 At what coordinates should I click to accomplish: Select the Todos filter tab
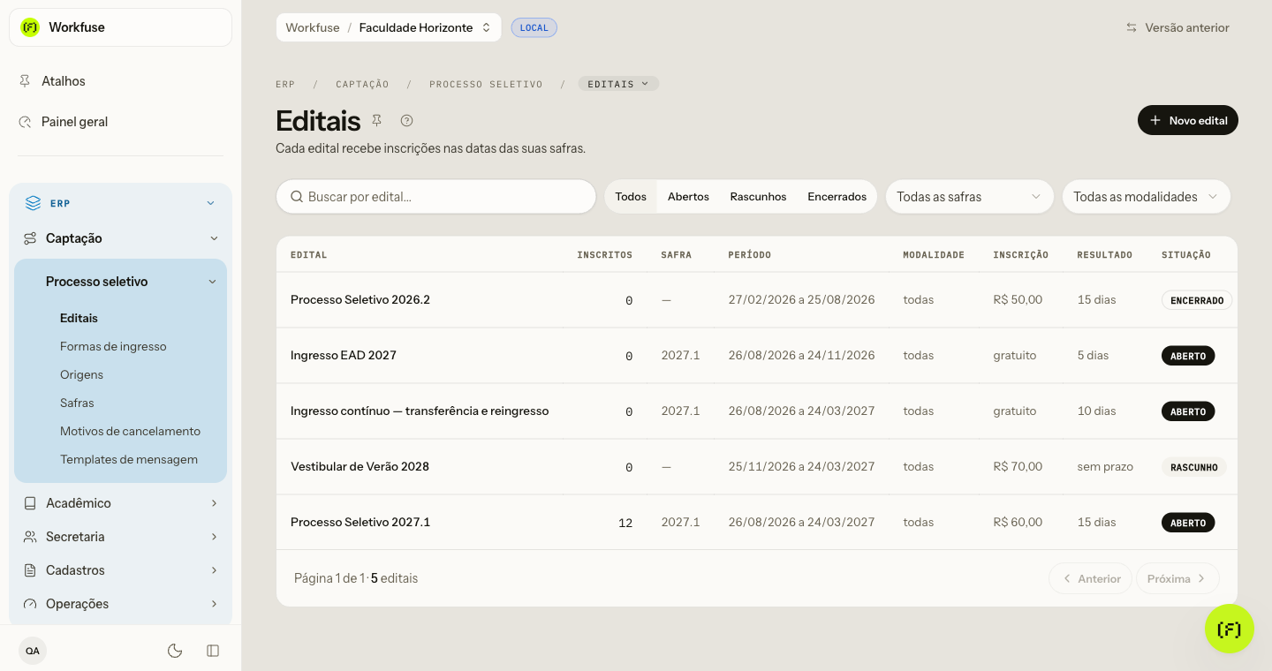[631, 197]
